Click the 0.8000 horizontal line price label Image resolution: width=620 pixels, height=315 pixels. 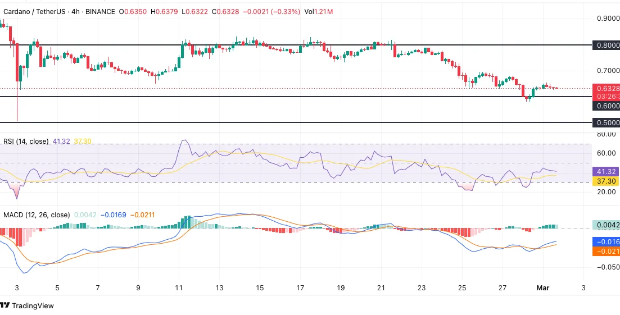point(606,45)
